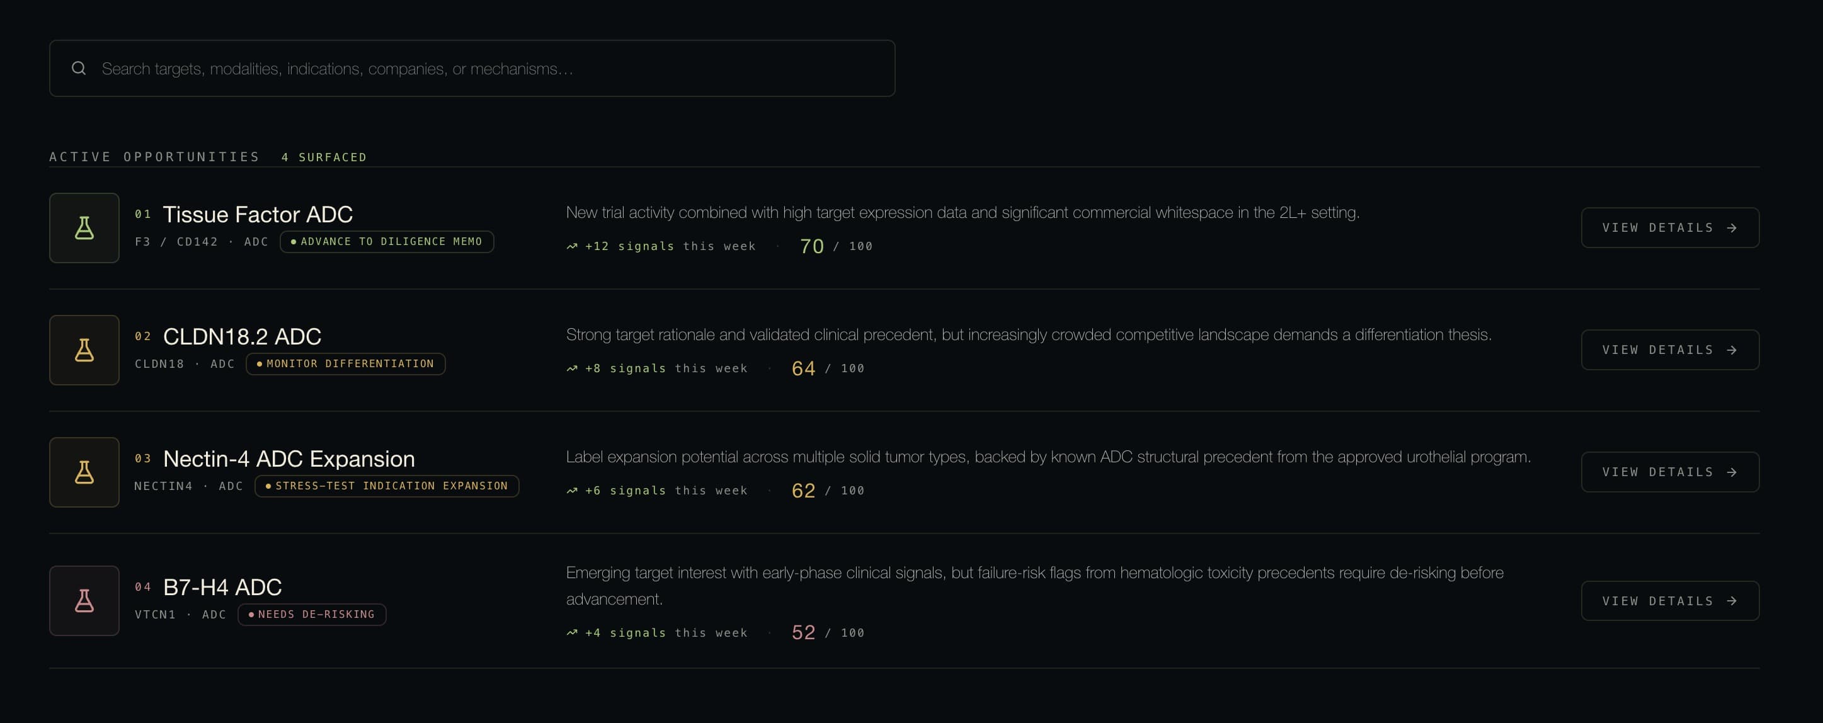Click the Advance to Diligence Memo tag

click(x=386, y=241)
